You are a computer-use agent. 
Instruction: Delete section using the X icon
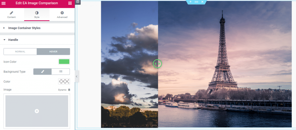[x=202, y=2]
